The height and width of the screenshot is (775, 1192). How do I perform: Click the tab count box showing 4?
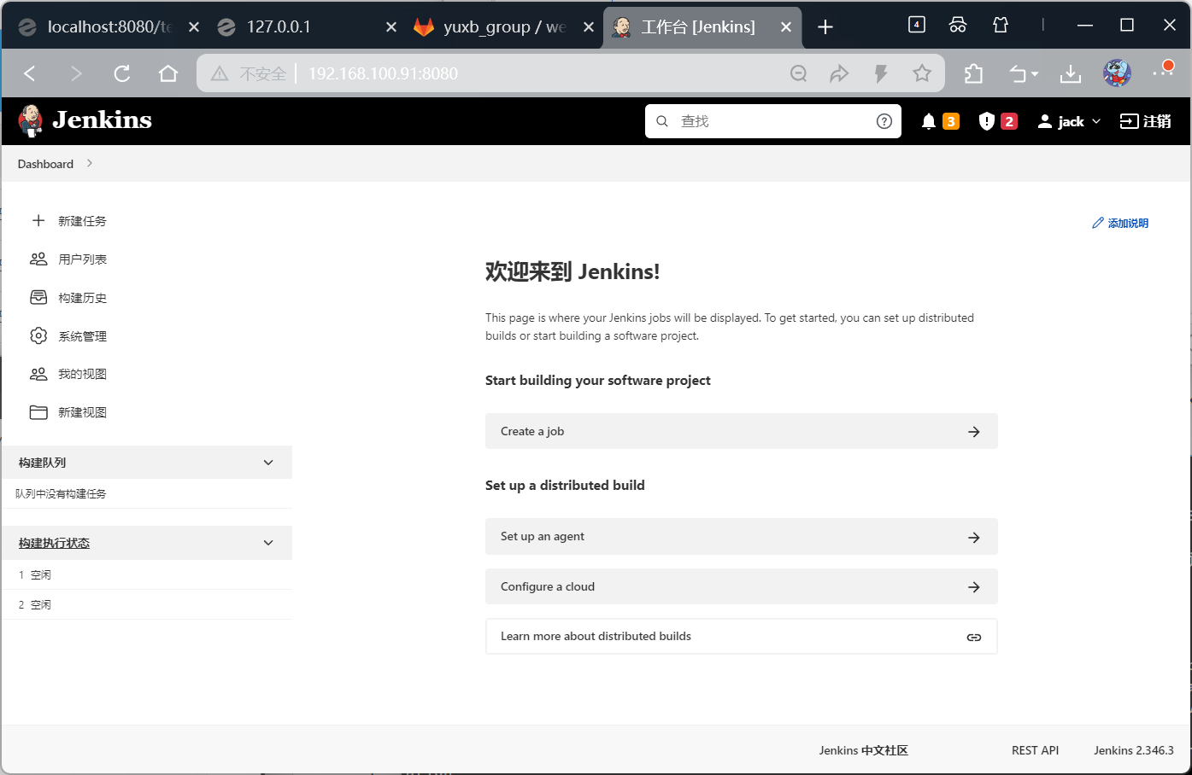[x=916, y=25]
